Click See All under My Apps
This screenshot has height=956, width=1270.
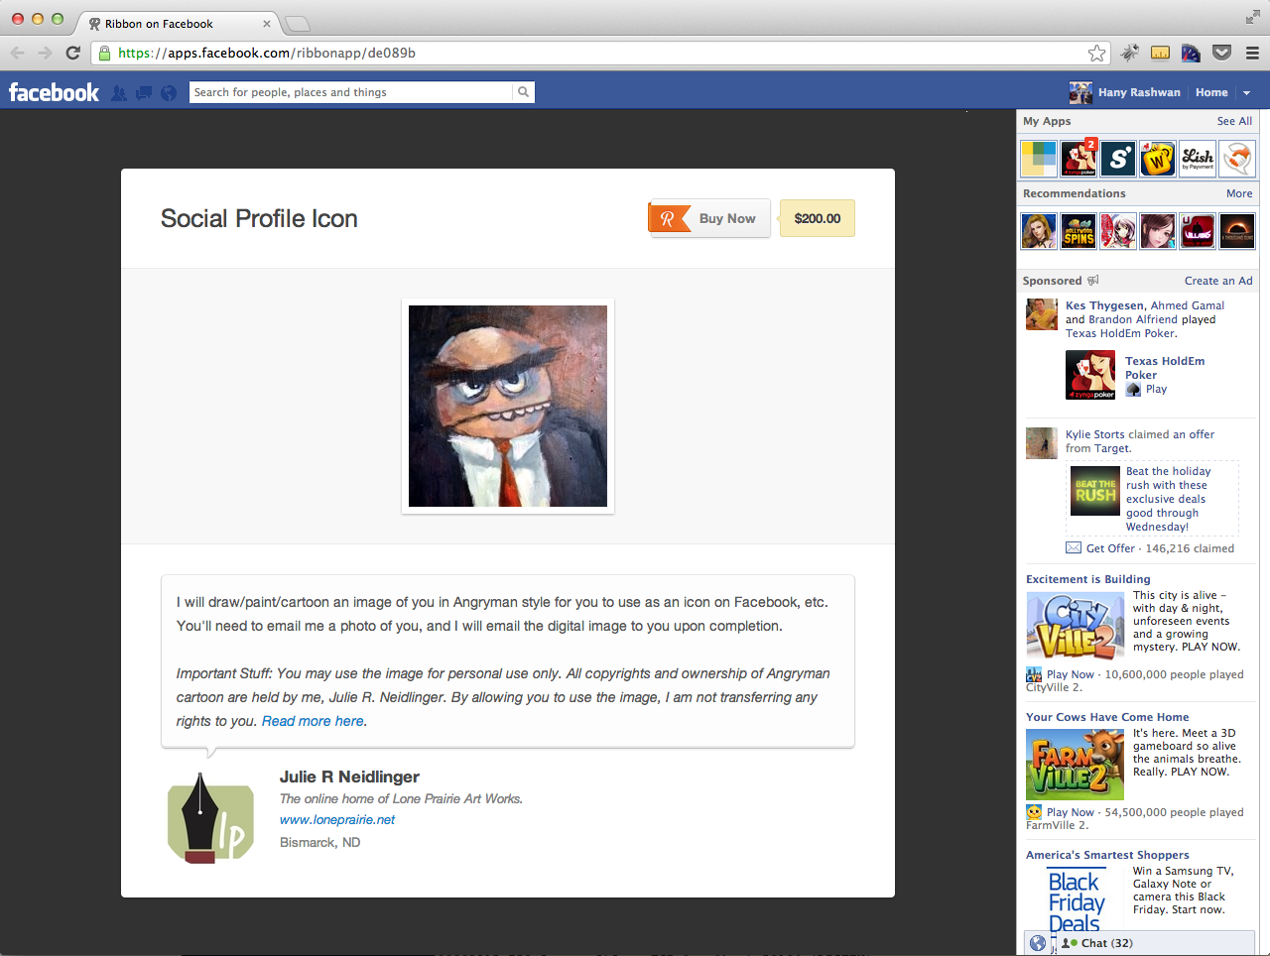click(1234, 121)
